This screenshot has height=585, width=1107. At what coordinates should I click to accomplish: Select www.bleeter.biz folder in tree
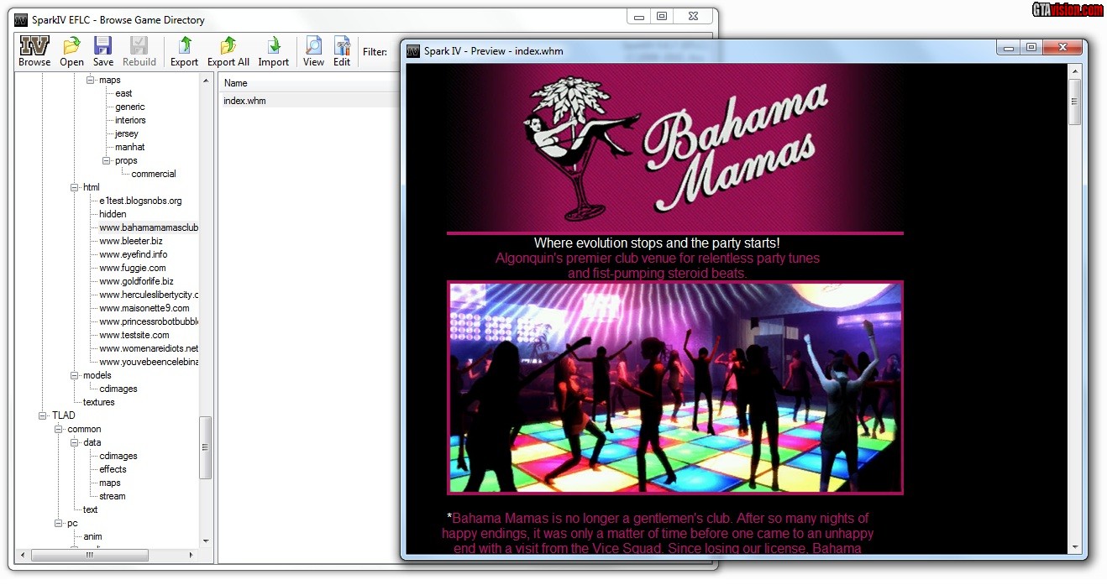click(x=131, y=241)
